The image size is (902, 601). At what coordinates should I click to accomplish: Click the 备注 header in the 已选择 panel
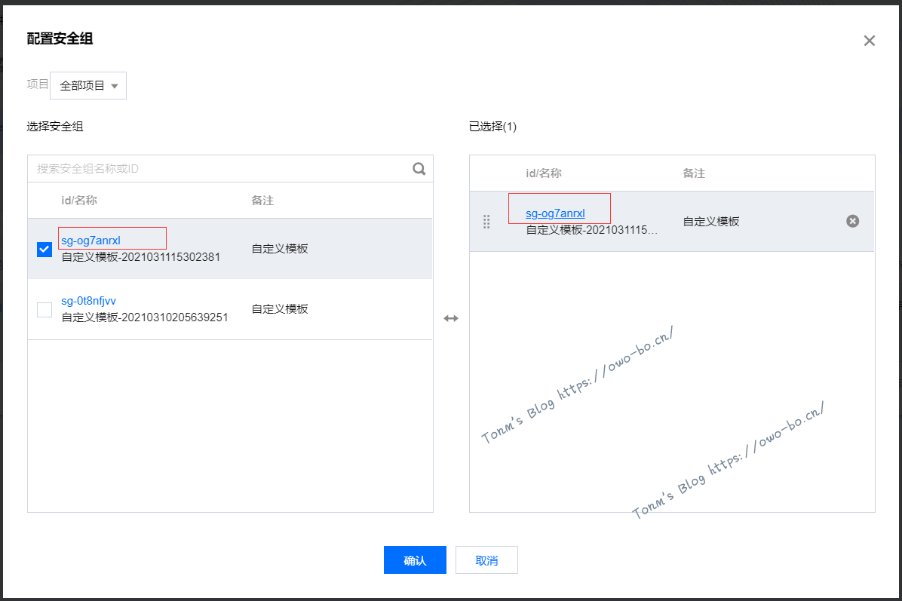694,173
